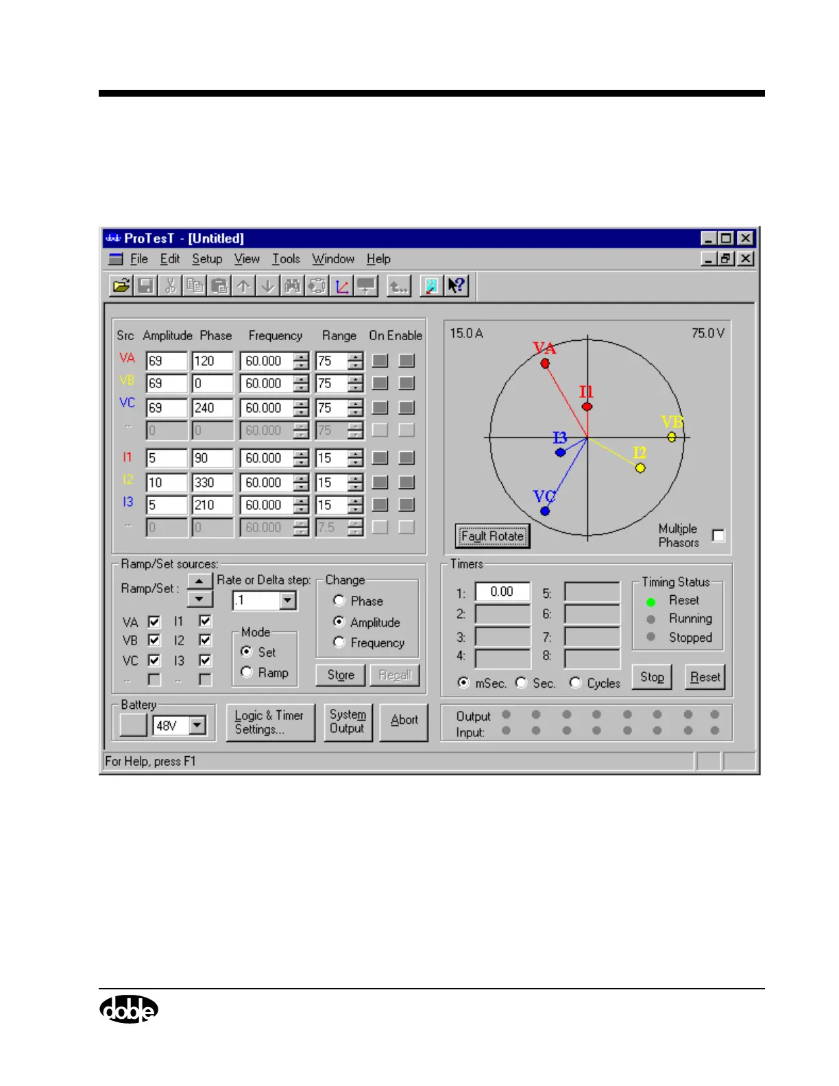The height and width of the screenshot is (1086, 839).
Task: Click the down arrow toolbar icon
Action: [268, 285]
